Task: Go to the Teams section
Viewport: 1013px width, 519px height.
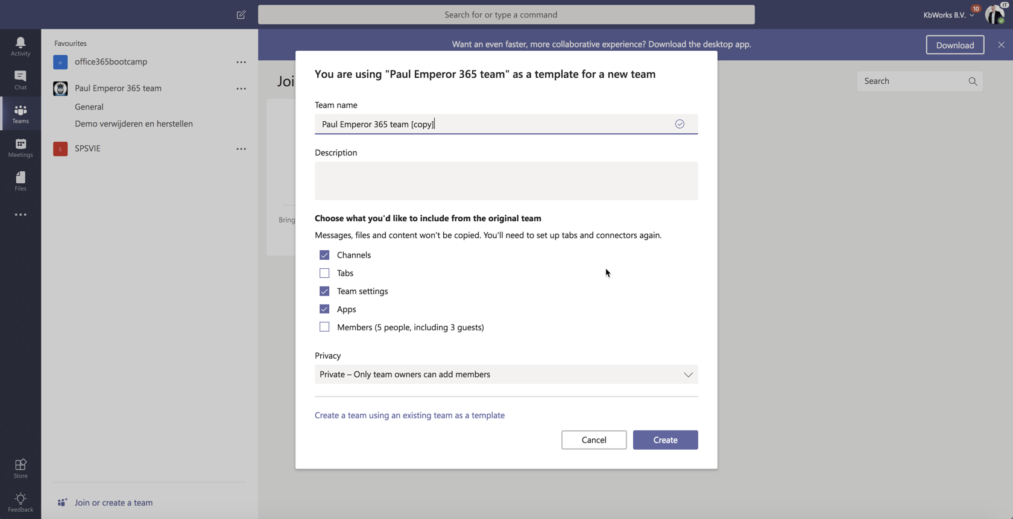Action: pos(21,113)
